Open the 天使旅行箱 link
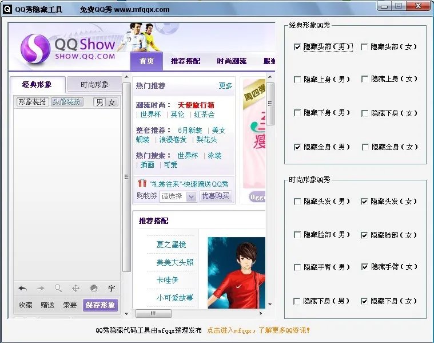 (196, 105)
